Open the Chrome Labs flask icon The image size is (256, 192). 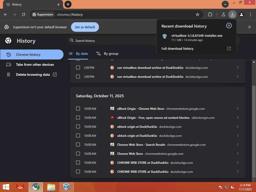[223, 14]
